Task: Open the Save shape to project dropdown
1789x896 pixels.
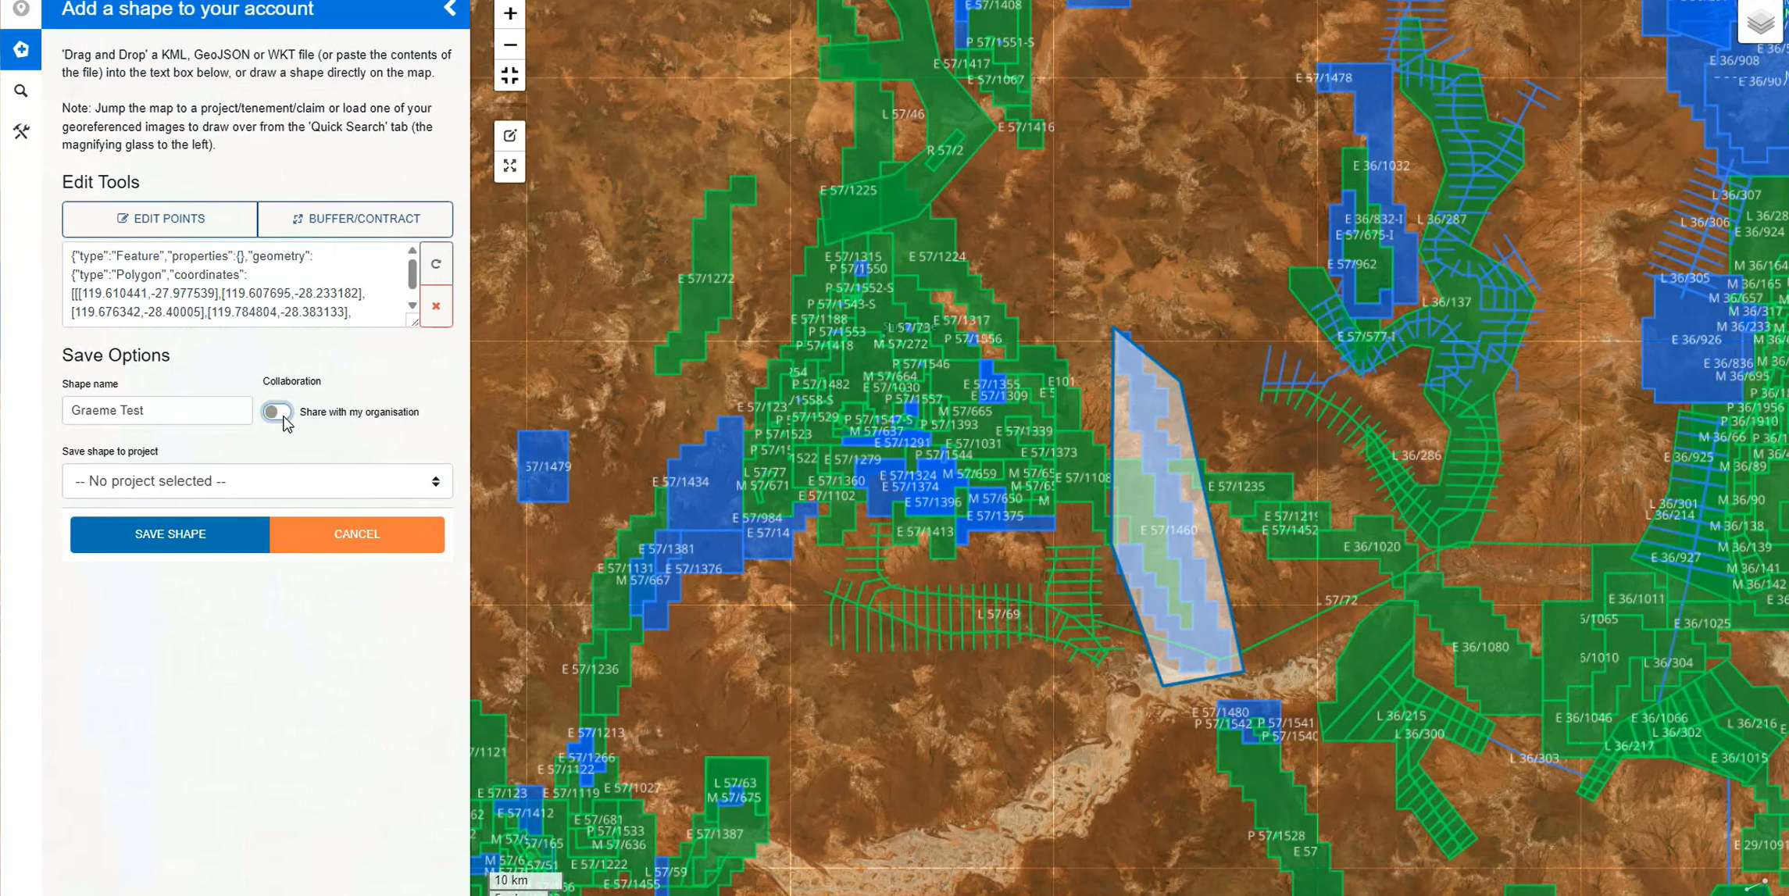Action: click(x=257, y=481)
